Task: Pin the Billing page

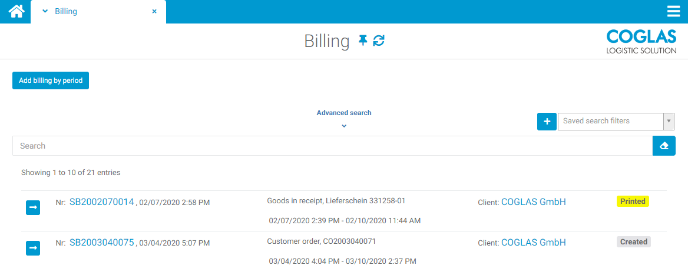Action: pos(363,41)
